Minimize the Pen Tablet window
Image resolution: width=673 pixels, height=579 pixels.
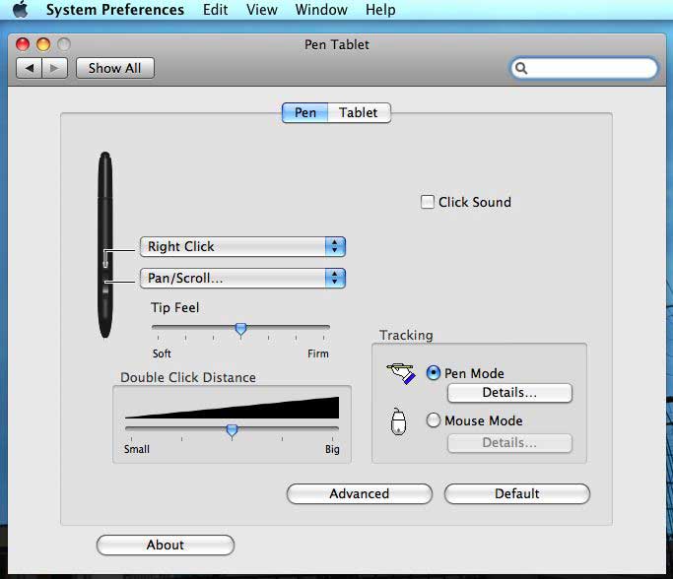coord(43,44)
